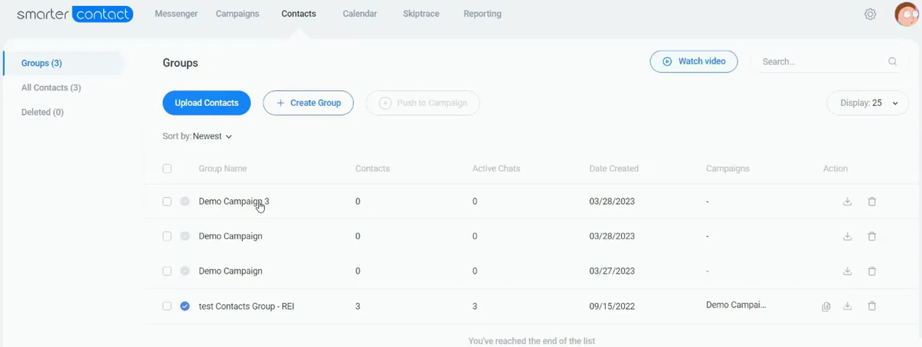Image resolution: width=922 pixels, height=347 pixels.
Task: Click Watch video button
Action: (694, 62)
